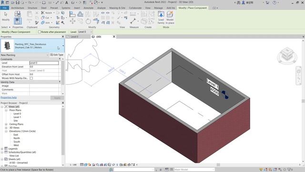Click the Load Family icon

pyautogui.click(x=161, y=17)
